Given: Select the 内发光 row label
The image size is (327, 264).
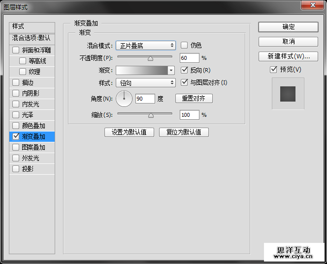Looking at the screenshot, I should click(31, 104).
